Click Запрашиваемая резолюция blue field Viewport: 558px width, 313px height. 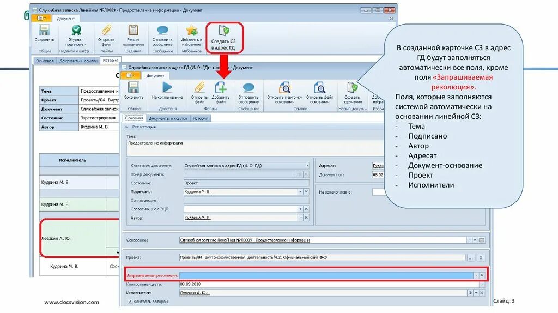coord(326,275)
